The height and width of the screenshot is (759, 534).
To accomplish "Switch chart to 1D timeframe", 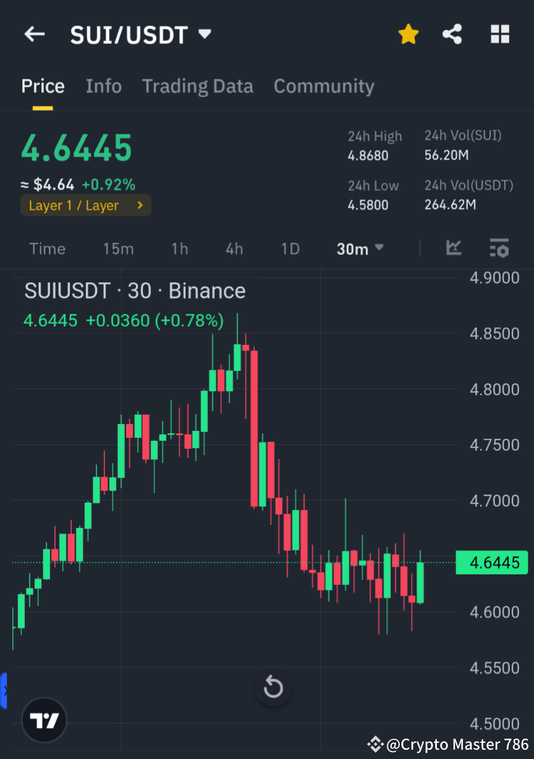I will [x=290, y=248].
